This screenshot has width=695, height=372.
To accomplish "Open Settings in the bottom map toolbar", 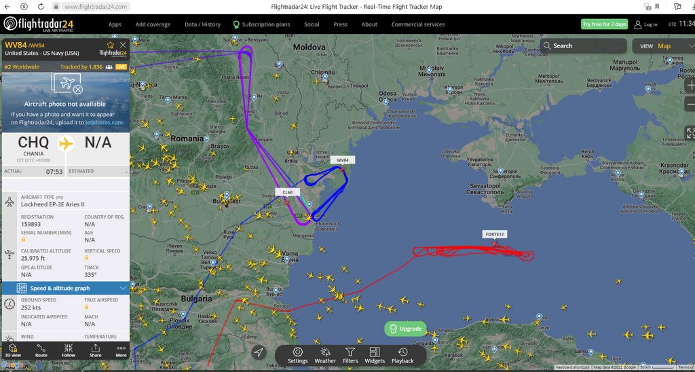I will [x=297, y=355].
